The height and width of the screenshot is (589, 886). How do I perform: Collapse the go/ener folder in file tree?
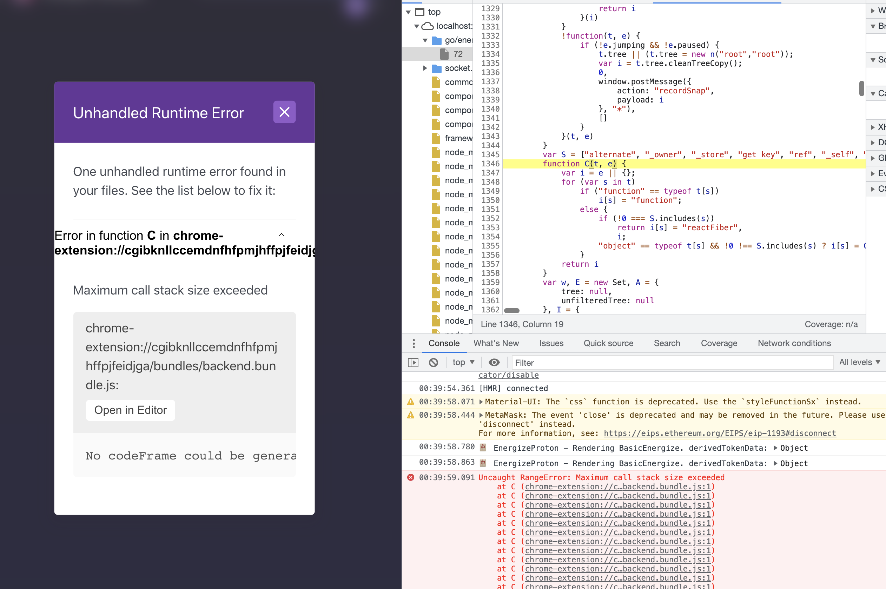coord(425,40)
